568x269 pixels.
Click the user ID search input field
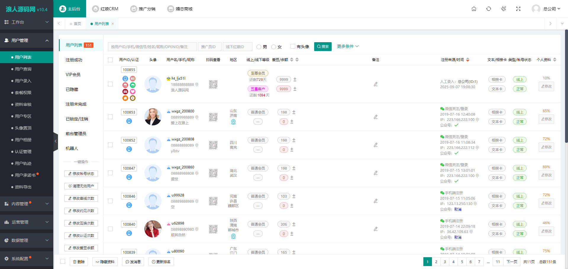pos(152,47)
